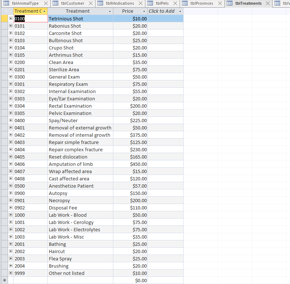
Task: Close the tblAnimalType tab
Action: [46, 3]
